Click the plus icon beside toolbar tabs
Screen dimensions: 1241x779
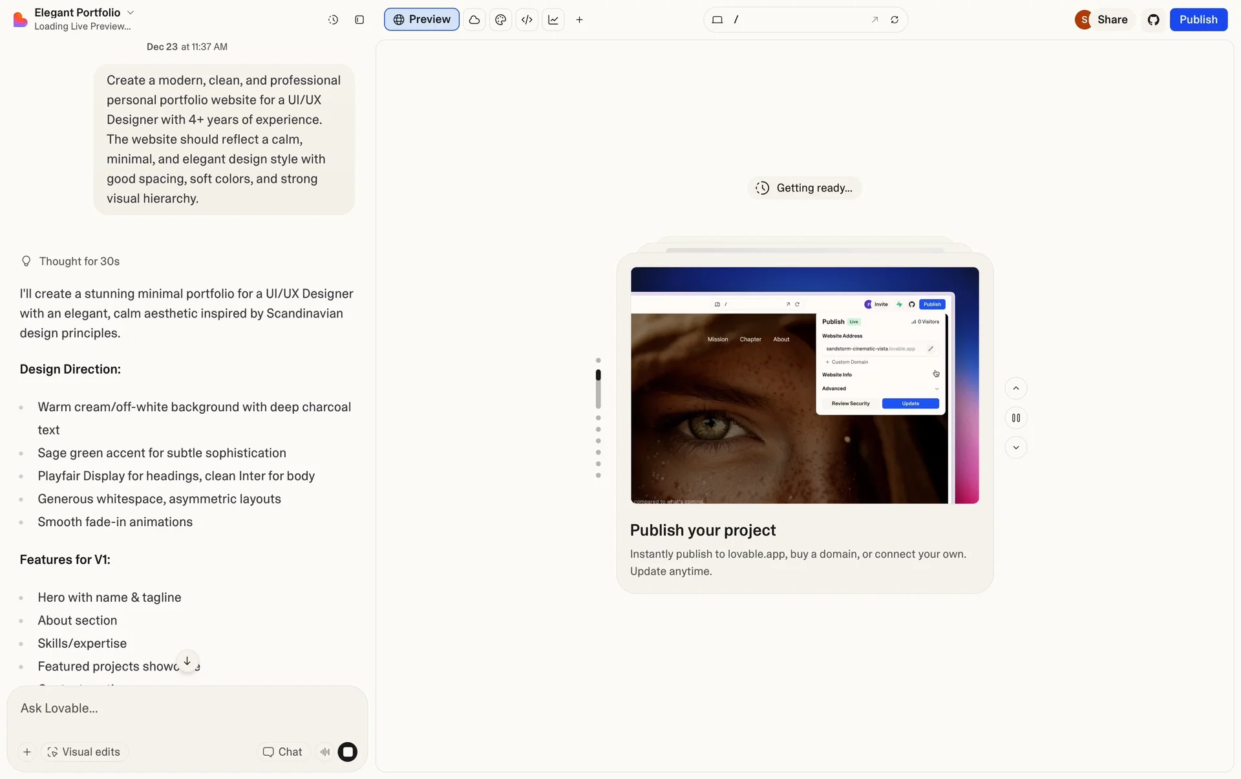click(579, 20)
